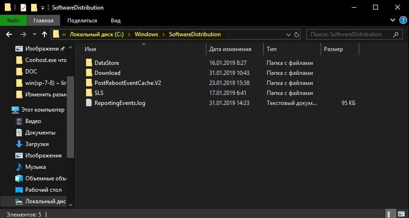Viewport: 409px width, 218px height.
Task: Click the magnifier search icon
Action: (x=396, y=34)
